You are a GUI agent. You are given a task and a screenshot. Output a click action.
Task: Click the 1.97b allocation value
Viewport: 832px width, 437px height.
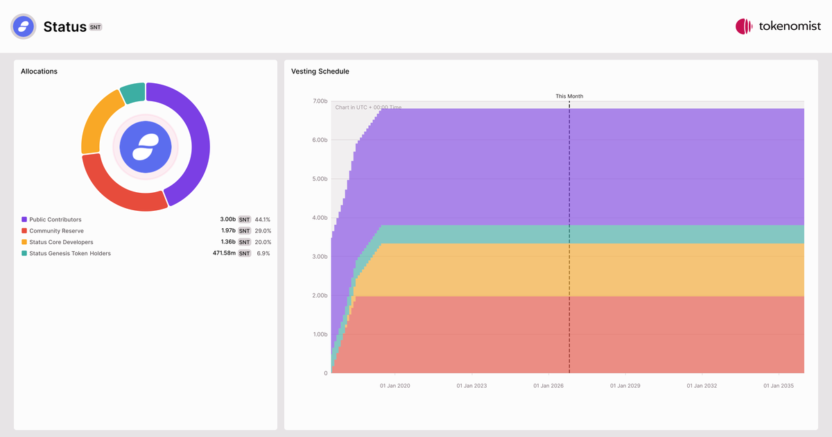click(x=227, y=231)
